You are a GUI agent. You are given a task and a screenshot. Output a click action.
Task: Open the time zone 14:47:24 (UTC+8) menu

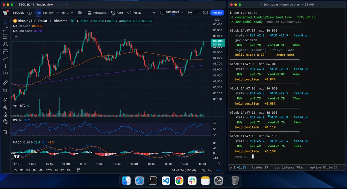184,171
